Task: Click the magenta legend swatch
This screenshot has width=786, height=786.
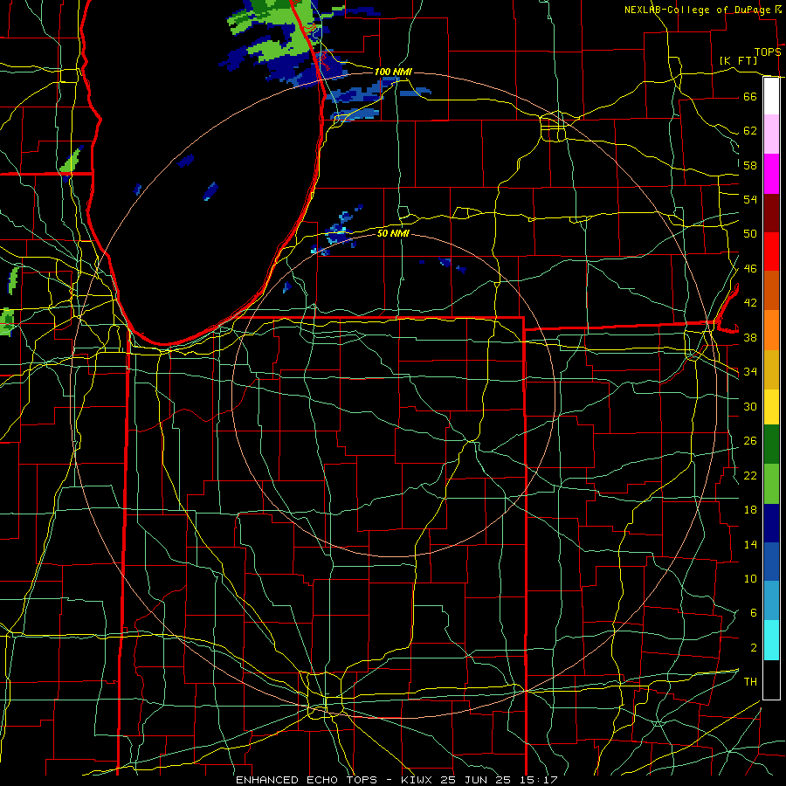Action: [771, 174]
